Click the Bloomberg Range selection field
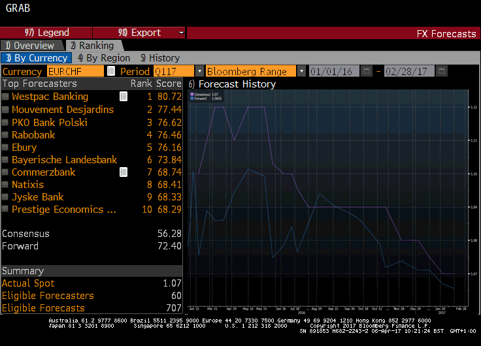The image size is (481, 346). [251, 71]
